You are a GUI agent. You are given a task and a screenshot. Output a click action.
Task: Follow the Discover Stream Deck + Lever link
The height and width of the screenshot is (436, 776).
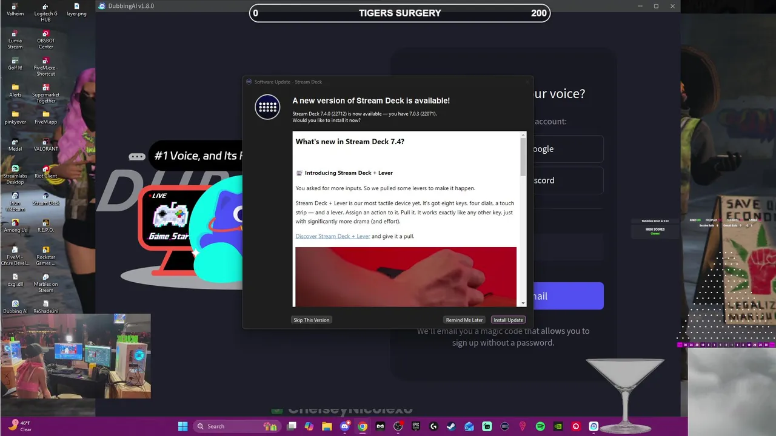tap(333, 236)
